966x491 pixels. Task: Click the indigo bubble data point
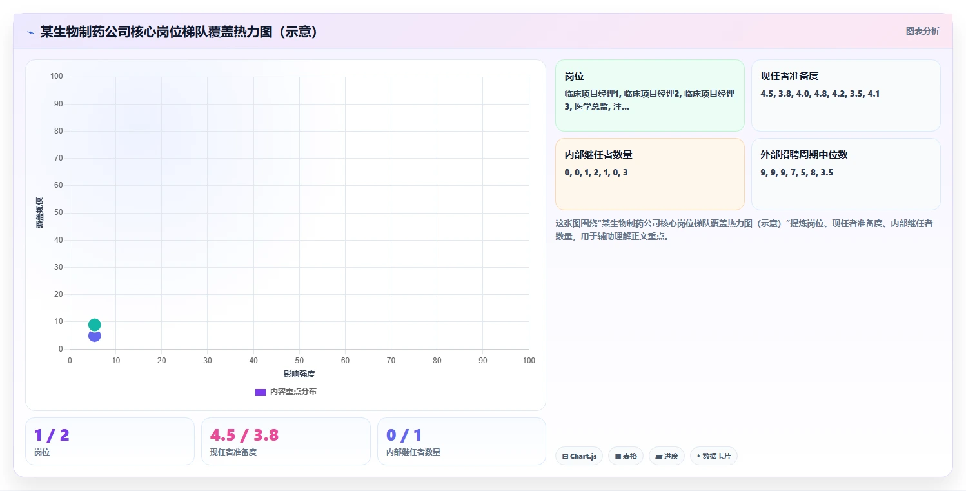tap(94, 336)
